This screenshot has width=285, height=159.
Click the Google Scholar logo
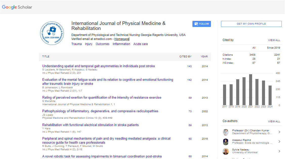point(17,7)
